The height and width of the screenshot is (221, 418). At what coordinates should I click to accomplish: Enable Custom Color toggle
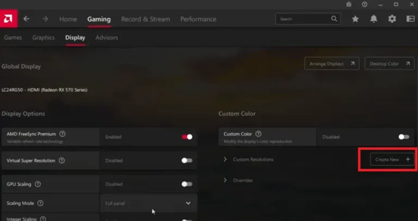coord(404,137)
